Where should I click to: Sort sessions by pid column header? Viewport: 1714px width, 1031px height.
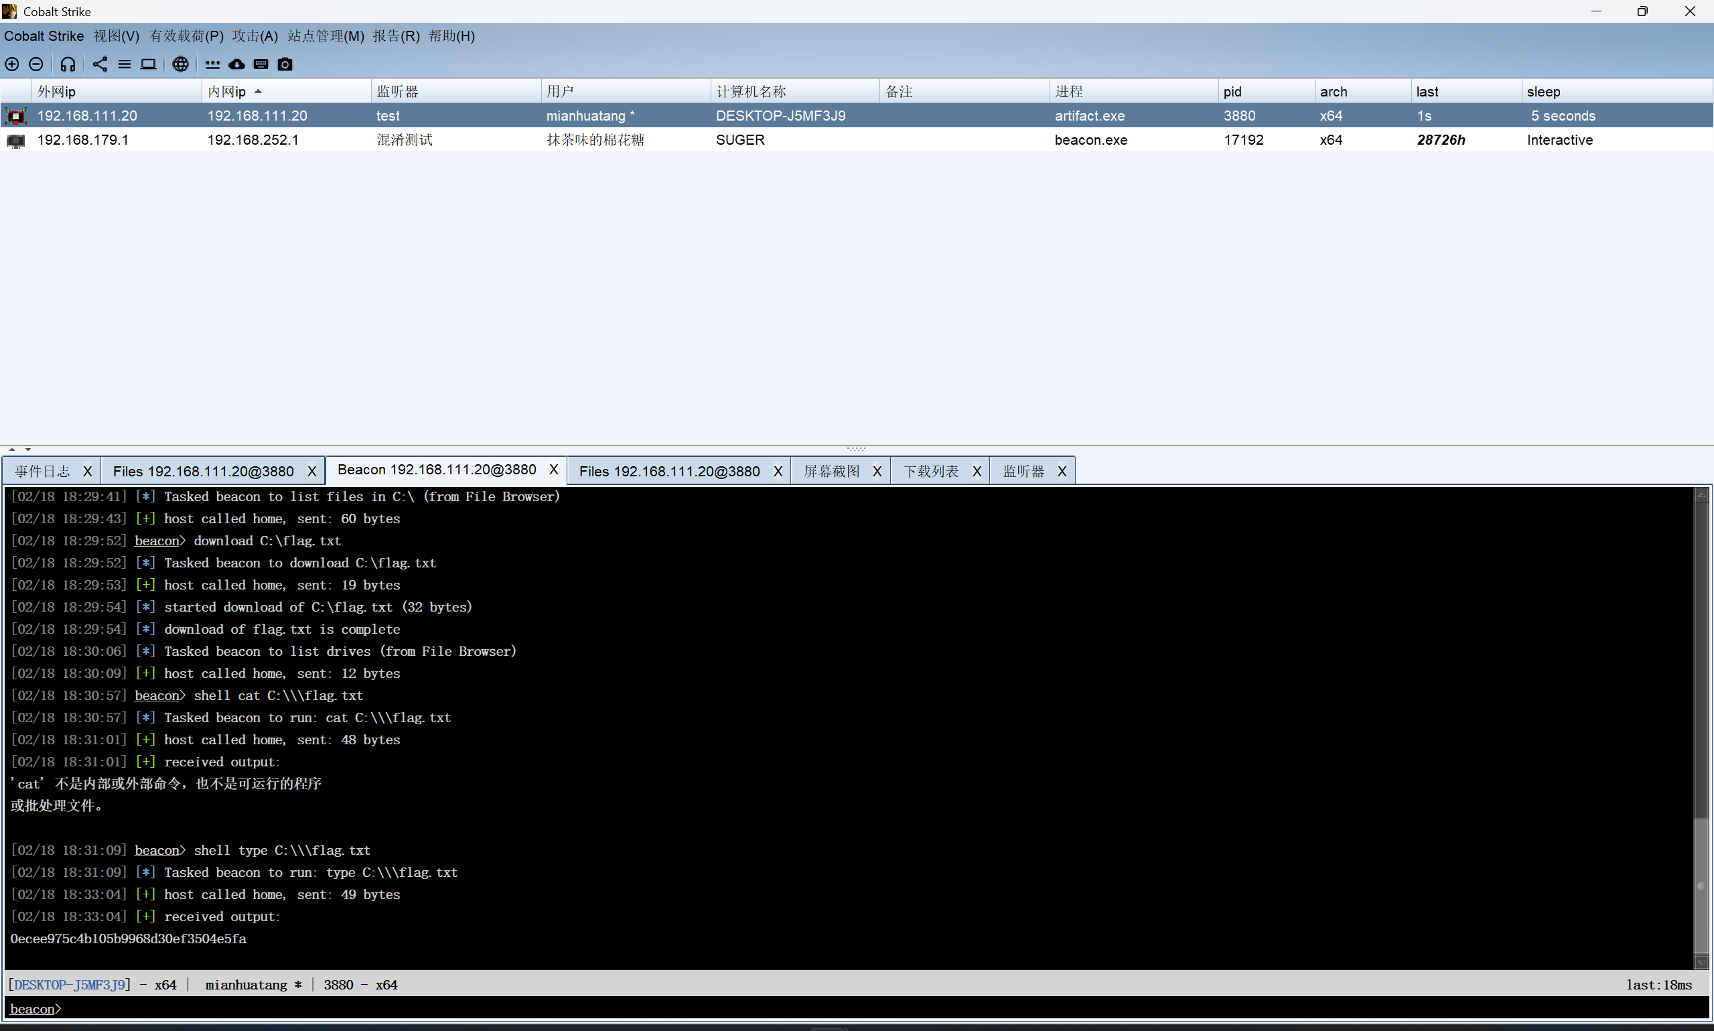[x=1232, y=92]
